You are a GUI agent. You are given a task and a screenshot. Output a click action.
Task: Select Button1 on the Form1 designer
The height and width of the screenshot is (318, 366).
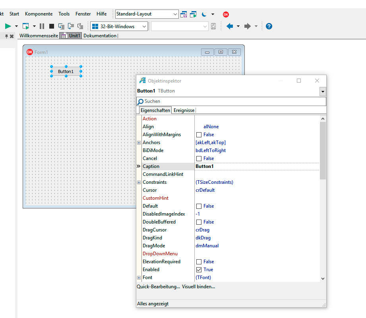(66, 71)
